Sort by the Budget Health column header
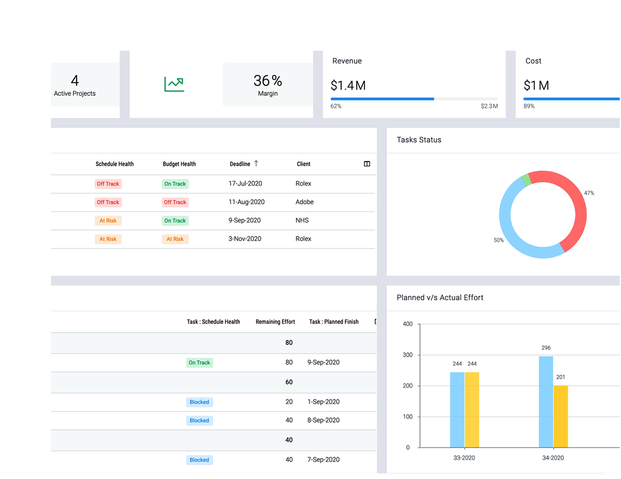 tap(179, 164)
